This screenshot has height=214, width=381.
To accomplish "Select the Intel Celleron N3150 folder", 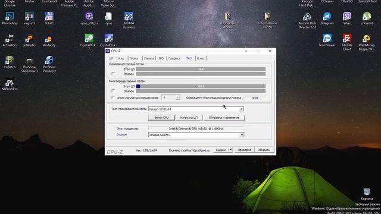I will tap(267, 20).
